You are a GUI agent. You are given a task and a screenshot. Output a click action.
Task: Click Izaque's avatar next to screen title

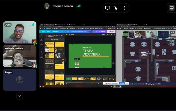tap(47, 6)
